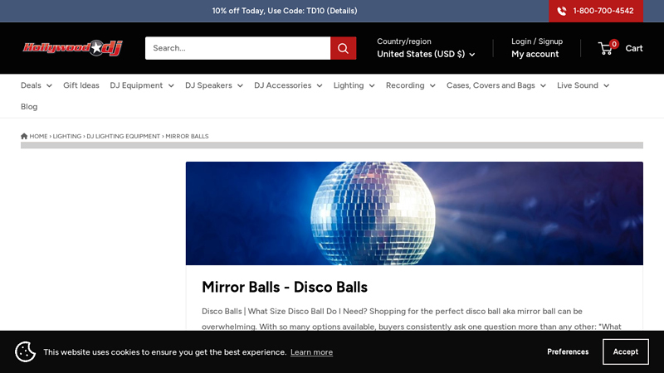Screen dimensions: 664x373
Task: Click My account link
Action: pyautogui.click(x=535, y=54)
